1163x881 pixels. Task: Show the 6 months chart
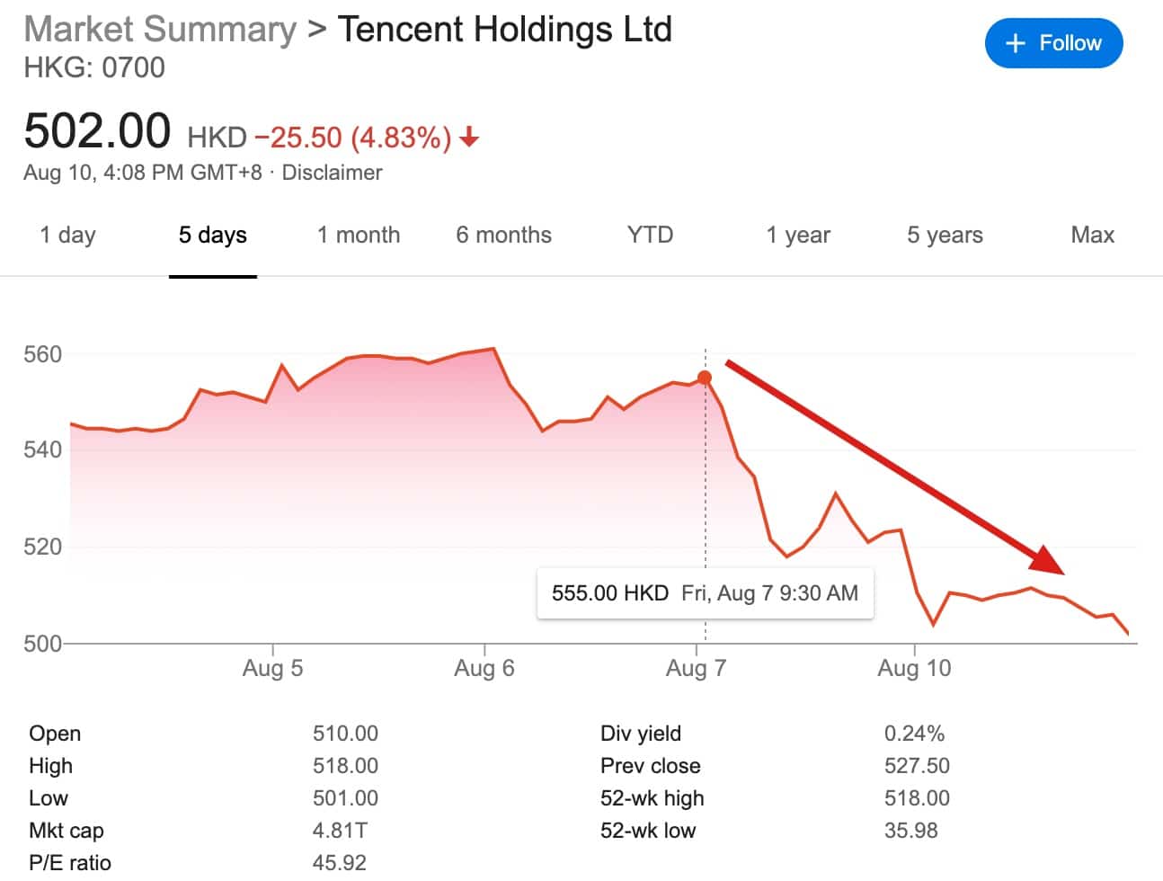click(x=503, y=236)
